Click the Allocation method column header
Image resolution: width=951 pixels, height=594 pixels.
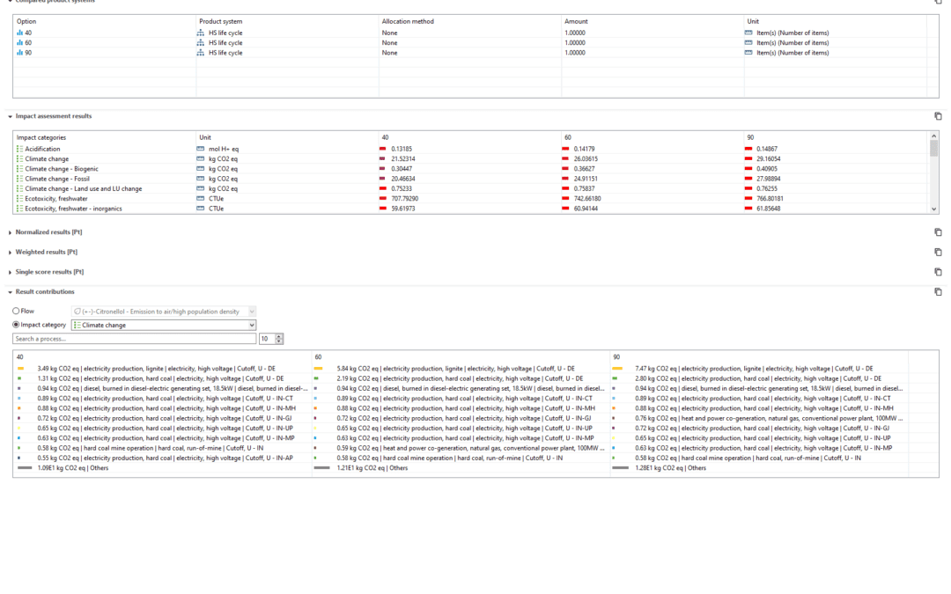point(407,21)
